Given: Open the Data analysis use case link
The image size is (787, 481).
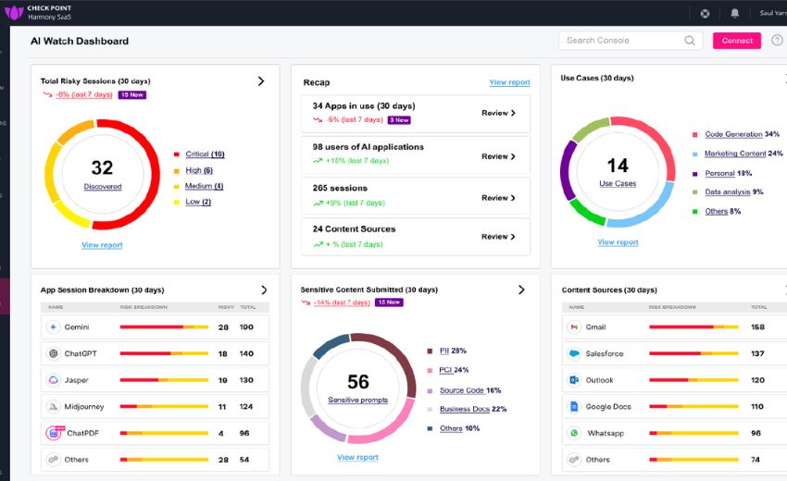Looking at the screenshot, I should pos(727,191).
